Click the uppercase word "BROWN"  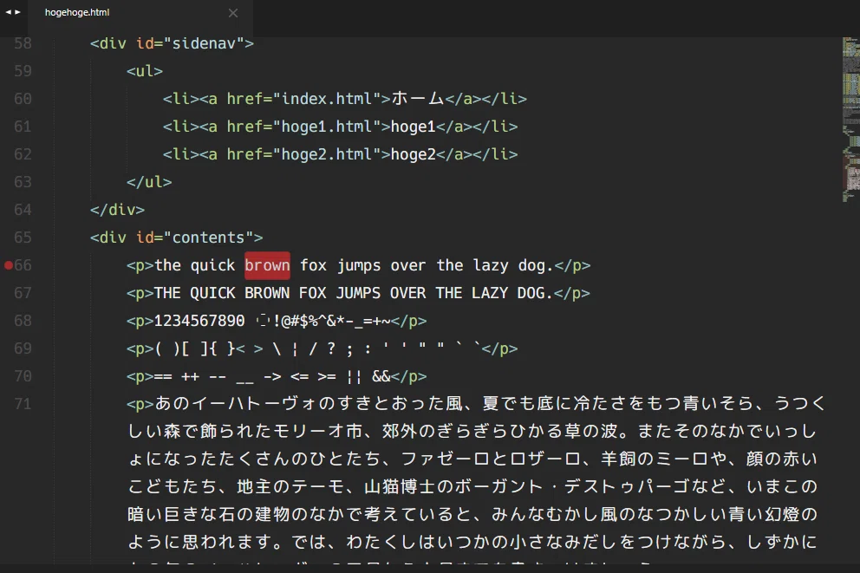pos(267,293)
